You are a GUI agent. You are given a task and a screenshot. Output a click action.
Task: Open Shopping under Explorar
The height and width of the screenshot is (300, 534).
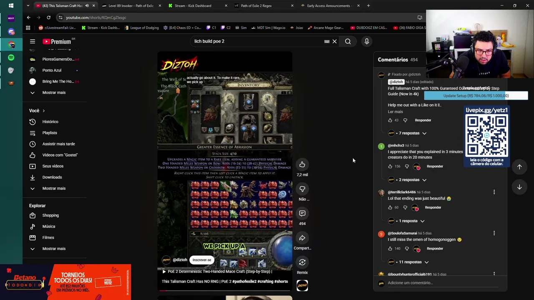coord(50,215)
